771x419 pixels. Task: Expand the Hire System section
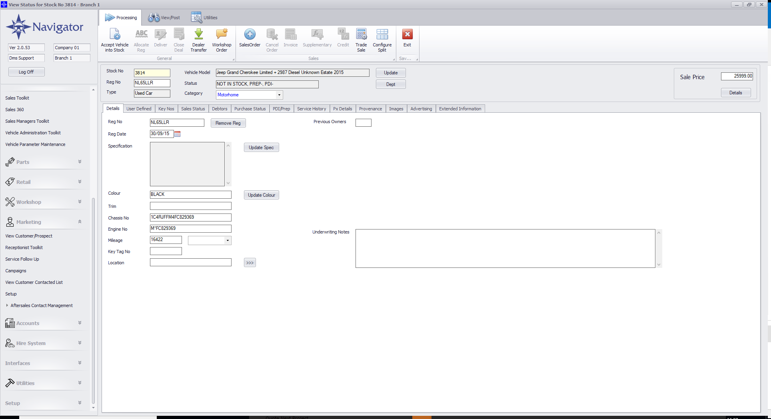pos(80,343)
